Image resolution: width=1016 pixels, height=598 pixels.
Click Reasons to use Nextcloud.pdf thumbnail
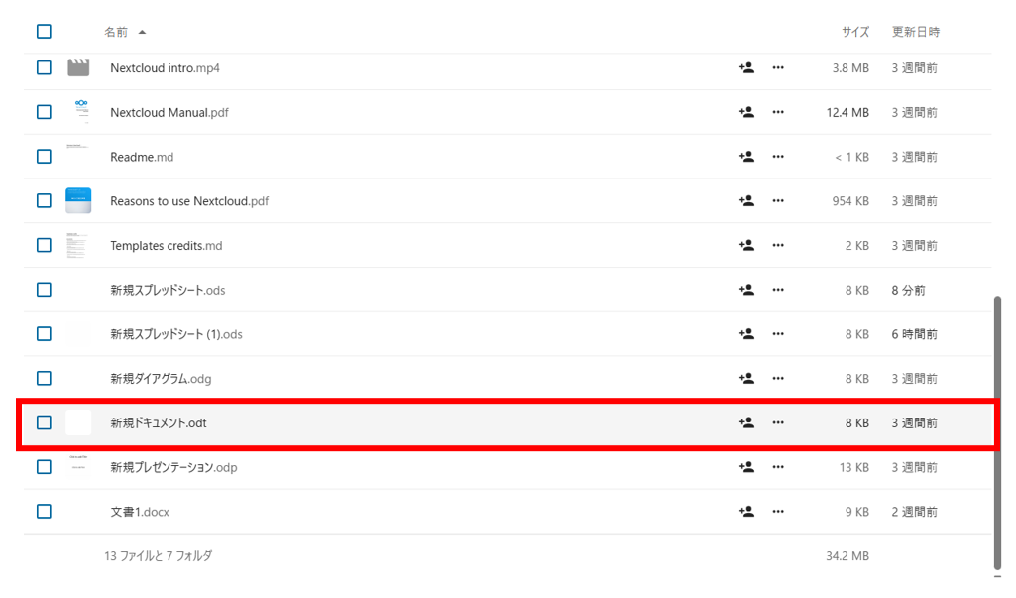pyautogui.click(x=78, y=201)
